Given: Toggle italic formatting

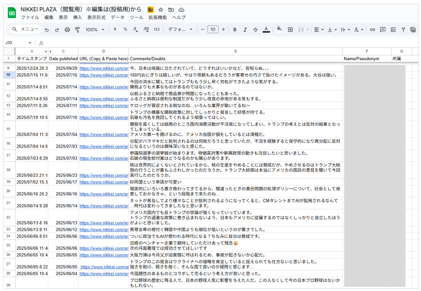Looking at the screenshot, I should (x=245, y=29).
